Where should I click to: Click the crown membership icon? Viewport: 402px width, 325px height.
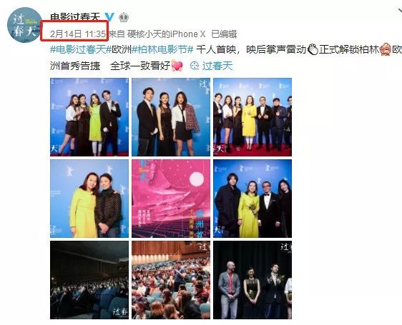pos(124,17)
